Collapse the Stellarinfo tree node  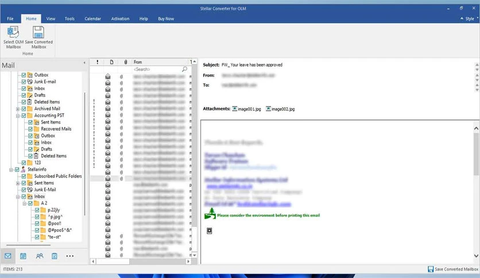click(11, 169)
